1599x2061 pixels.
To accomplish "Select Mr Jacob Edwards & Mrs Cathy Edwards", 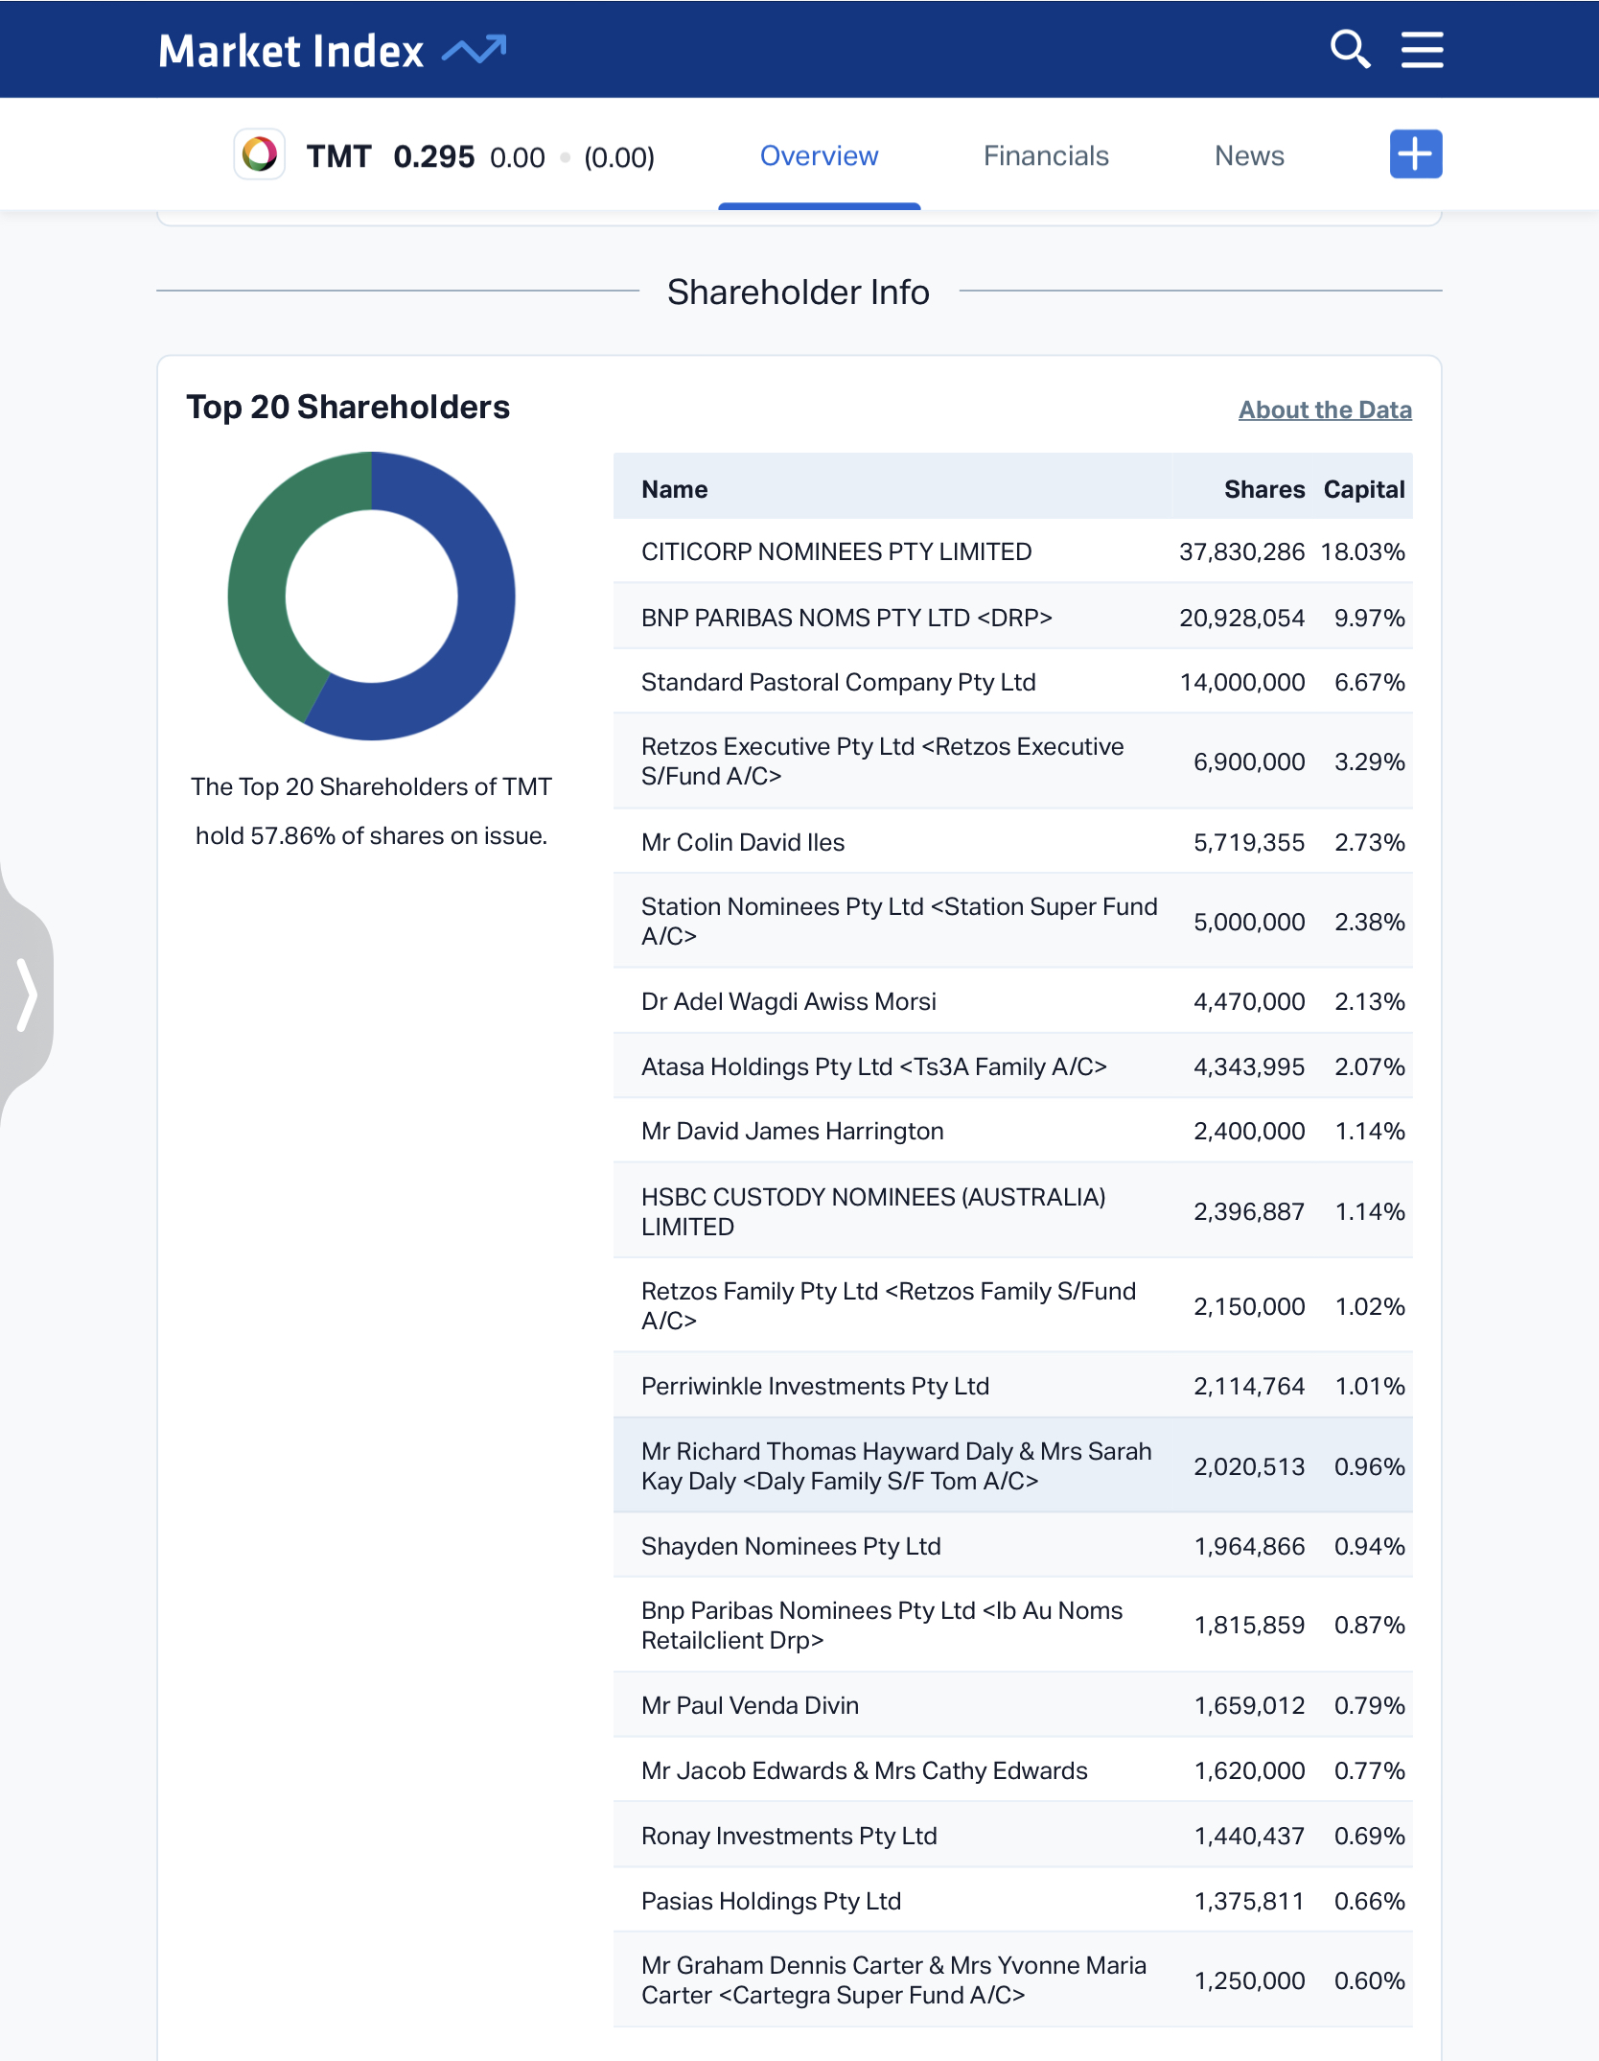I will click(865, 1771).
